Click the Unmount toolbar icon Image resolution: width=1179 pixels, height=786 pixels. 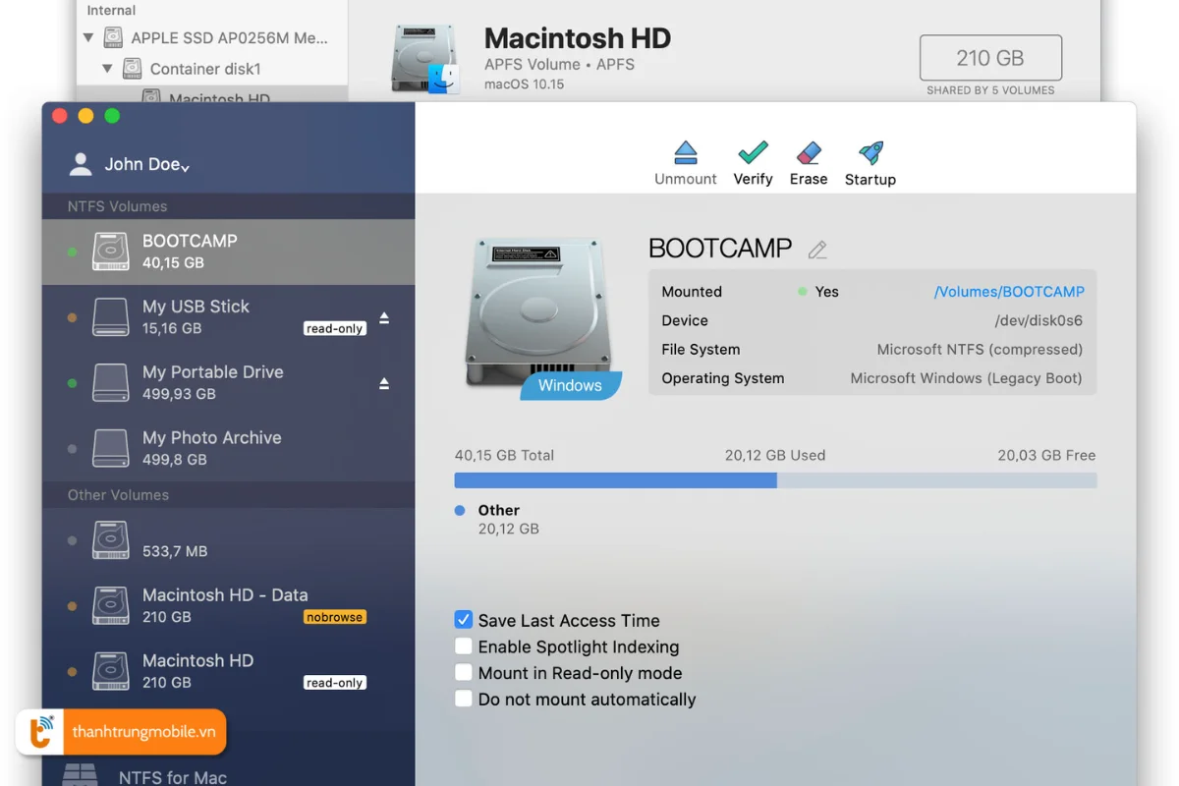click(x=685, y=157)
